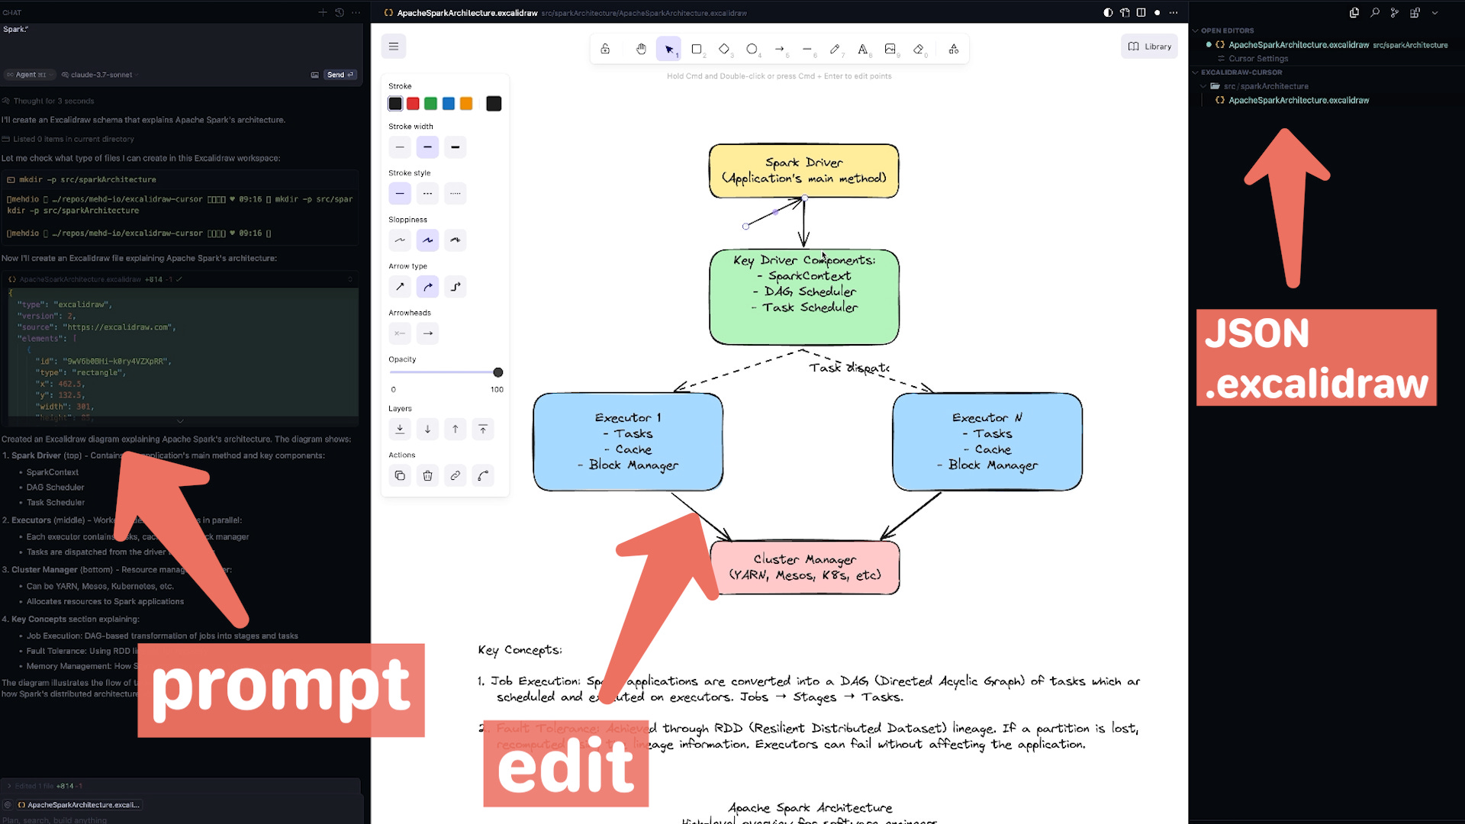Pick the green stroke color swatch

[x=430, y=104]
